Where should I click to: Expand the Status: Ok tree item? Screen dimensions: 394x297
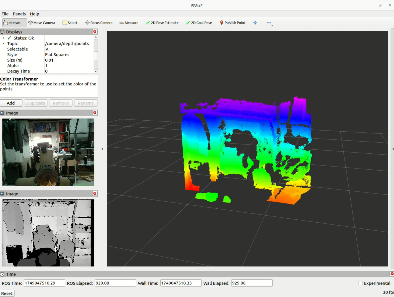pyautogui.click(x=3, y=38)
